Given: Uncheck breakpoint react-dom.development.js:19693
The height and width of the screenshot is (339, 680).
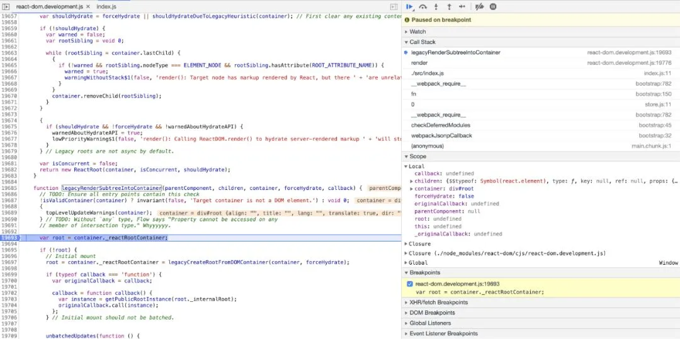Looking at the screenshot, I should [x=409, y=284].
